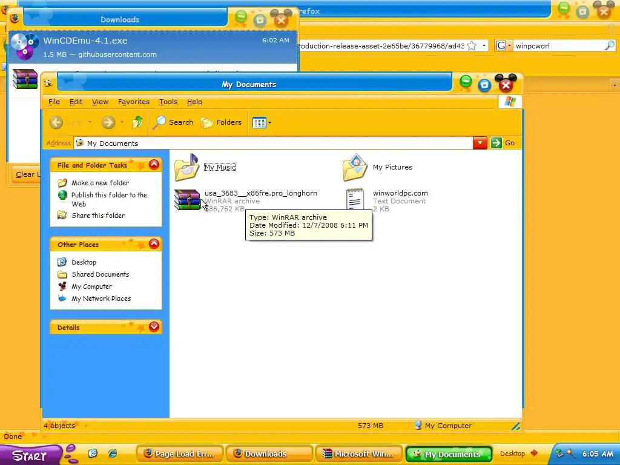Click the Firefox URL address field

[x=381, y=46]
